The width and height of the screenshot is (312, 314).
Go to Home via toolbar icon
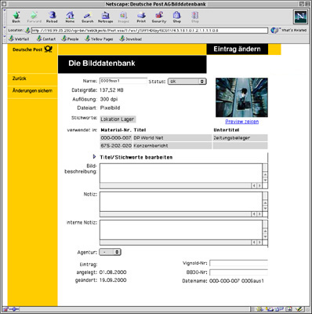pos(70,17)
